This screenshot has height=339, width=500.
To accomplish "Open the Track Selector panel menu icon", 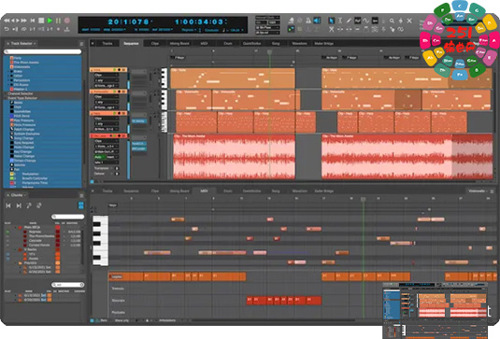I will click(81, 44).
